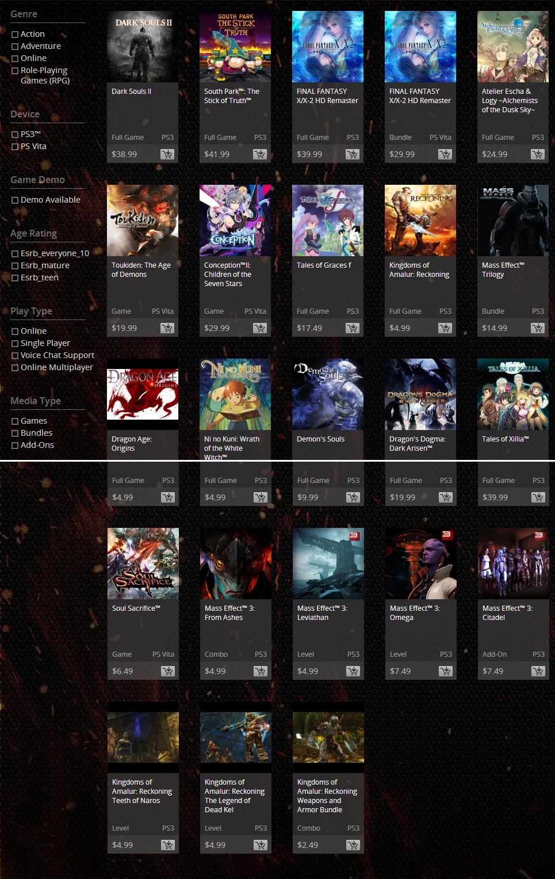This screenshot has width=555, height=879.
Task: Add Conception II to cart
Action: [260, 328]
